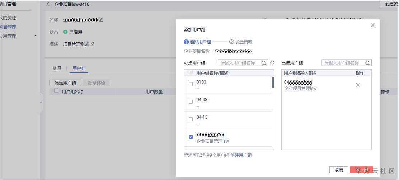399x180 pixels.
Task: Click the 操作 header in selected groups
Action: coord(360,73)
